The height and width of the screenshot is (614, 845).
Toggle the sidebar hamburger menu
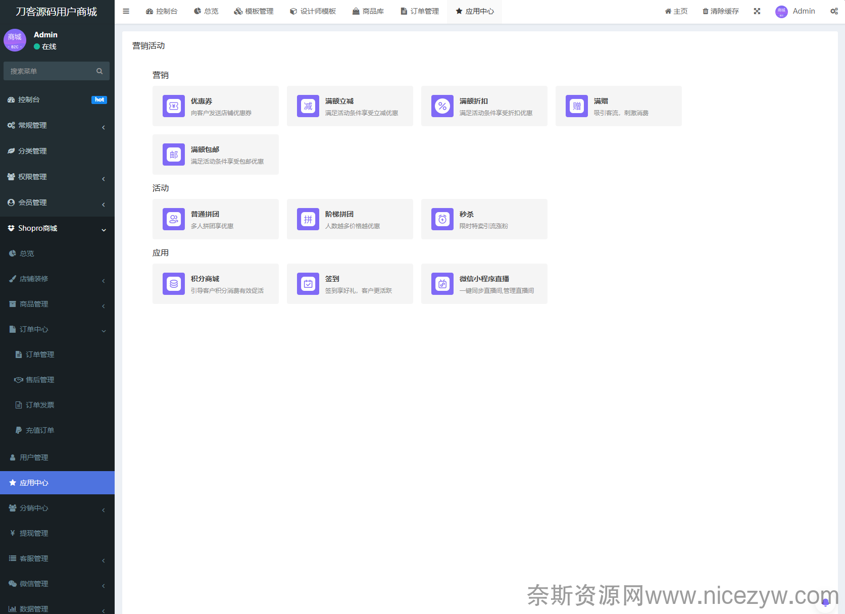(126, 11)
